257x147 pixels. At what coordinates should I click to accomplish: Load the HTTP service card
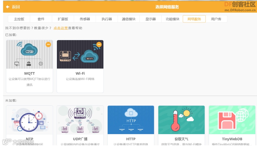pyautogui.click(x=131, y=125)
